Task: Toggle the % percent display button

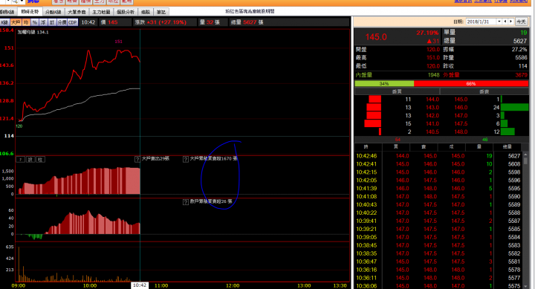Action: 35,22
